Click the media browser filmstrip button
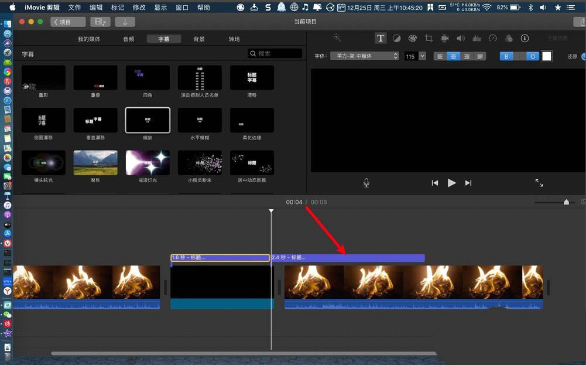 pyautogui.click(x=100, y=22)
